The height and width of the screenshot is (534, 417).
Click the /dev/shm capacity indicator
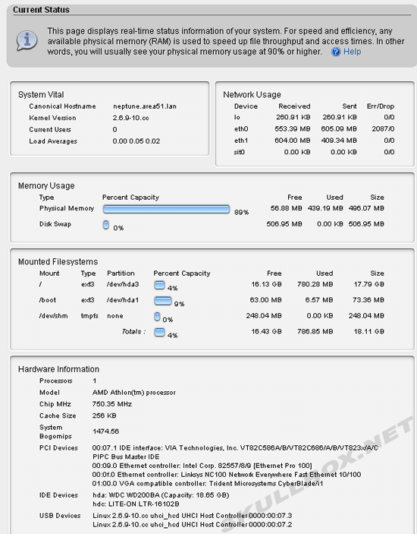(x=157, y=317)
